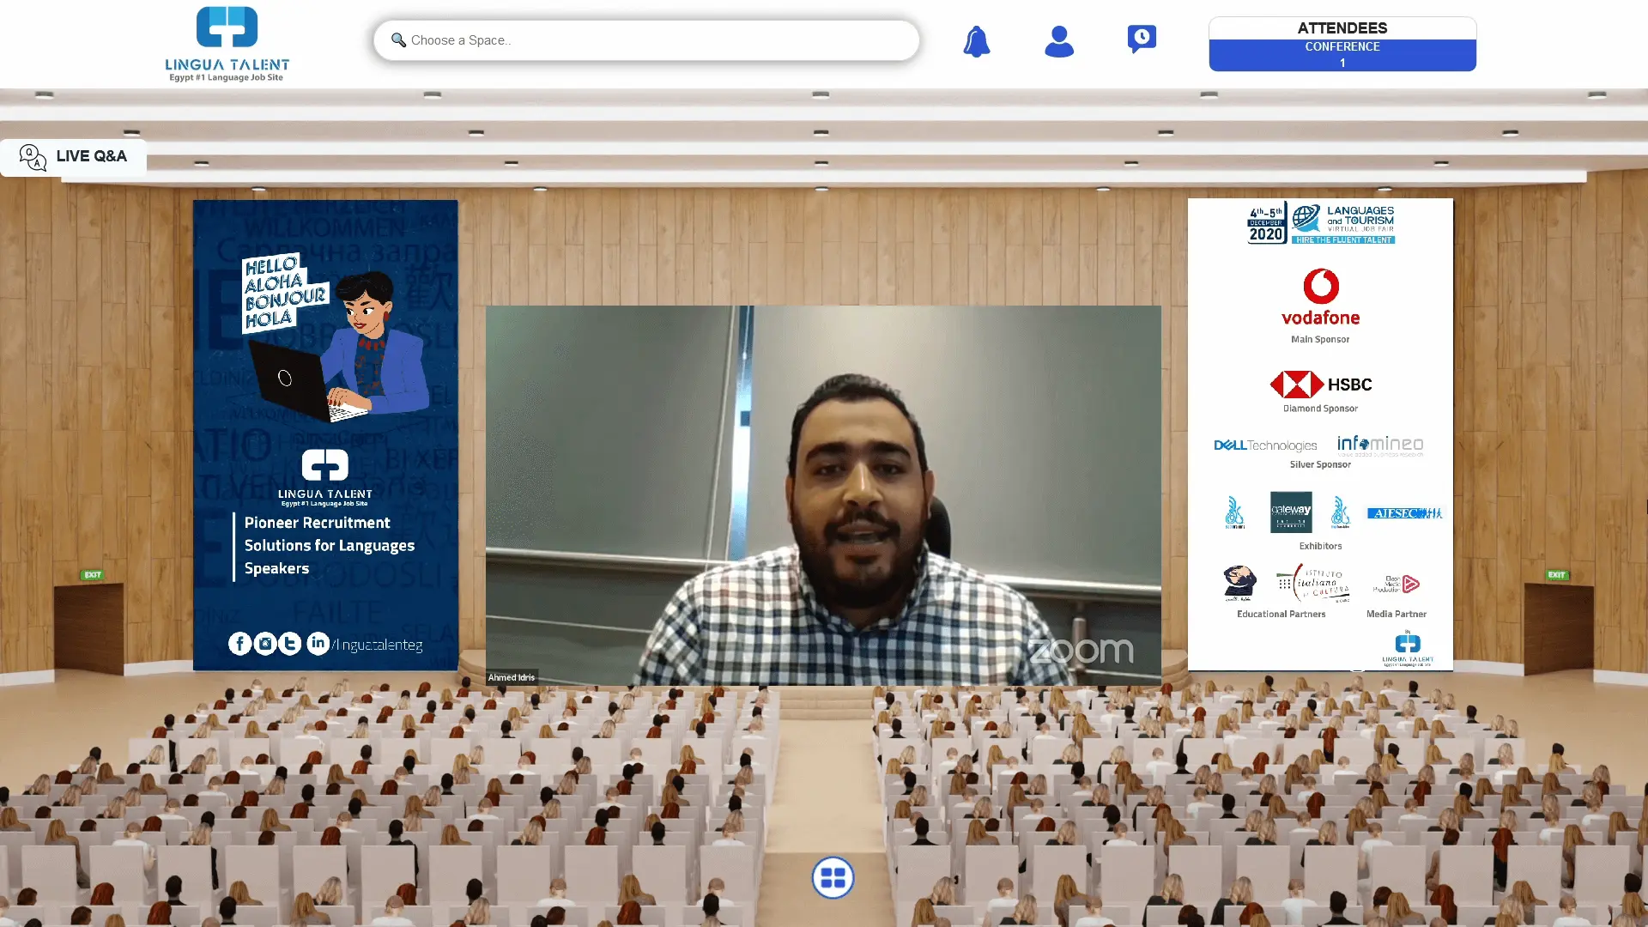Viewport: 1648px width, 927px height.
Task: Expand the Exhibitors section panel
Action: tap(1320, 546)
